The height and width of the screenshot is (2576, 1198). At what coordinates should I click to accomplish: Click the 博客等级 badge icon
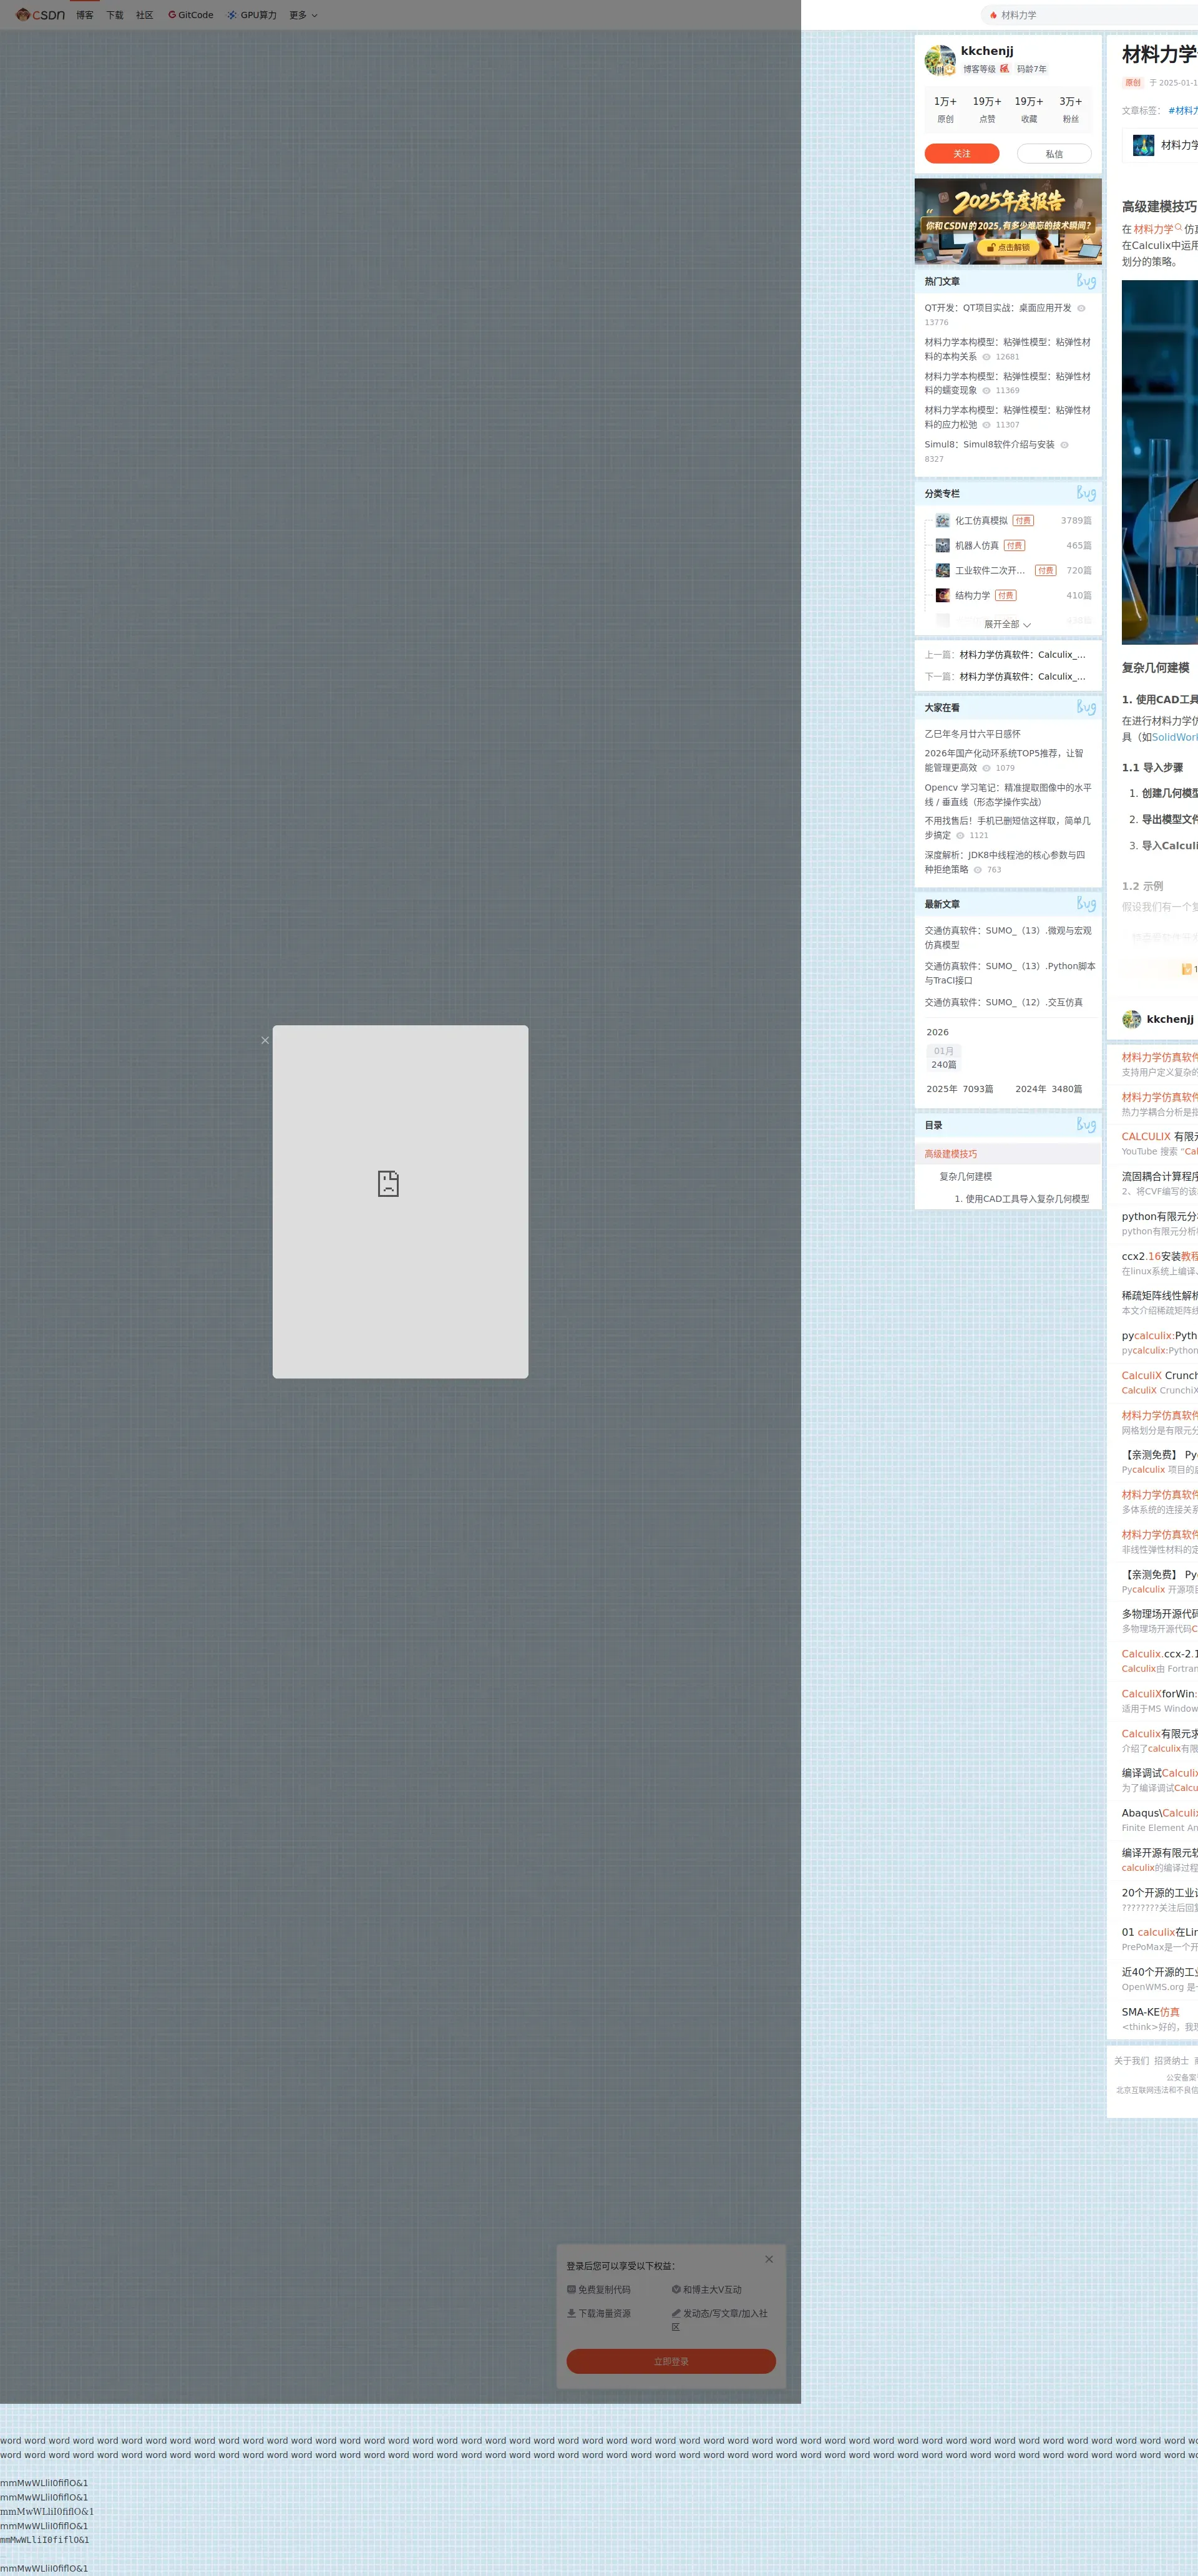click(x=1004, y=69)
